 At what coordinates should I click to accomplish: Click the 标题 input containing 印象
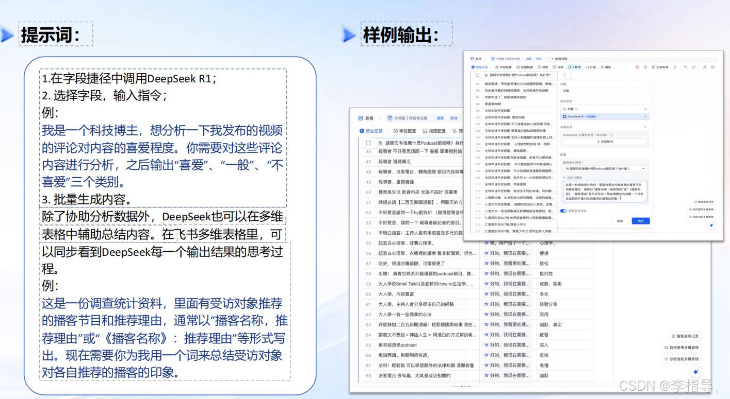[x=604, y=91]
